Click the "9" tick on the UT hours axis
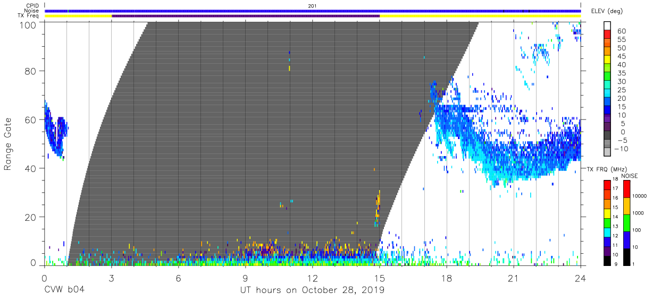Viewport: 653px width, 301px height. click(x=245, y=278)
